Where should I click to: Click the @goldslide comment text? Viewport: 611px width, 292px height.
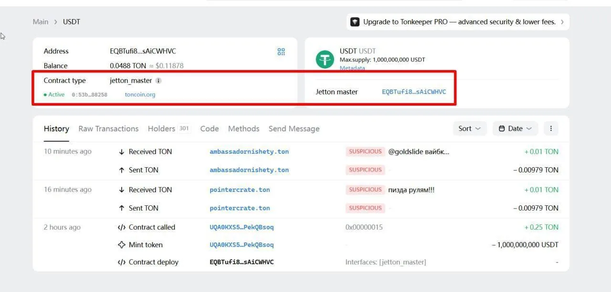[x=419, y=151]
